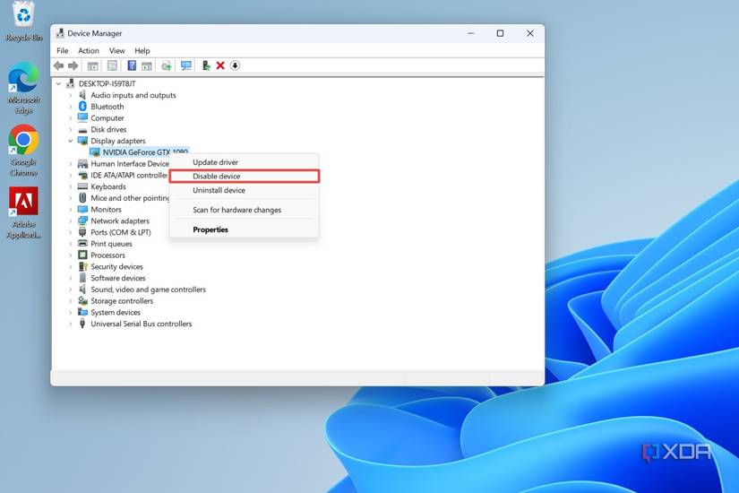Click the Processors chip icon
The image size is (739, 493).
pos(82,255)
